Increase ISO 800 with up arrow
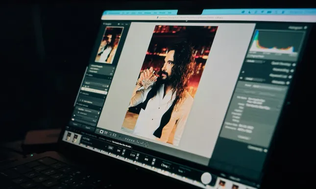Screen dimensions: 316x189 pyautogui.click(x=154, y=160)
